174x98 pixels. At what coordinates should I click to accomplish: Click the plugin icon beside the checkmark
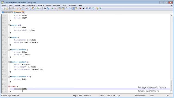(97, 8)
